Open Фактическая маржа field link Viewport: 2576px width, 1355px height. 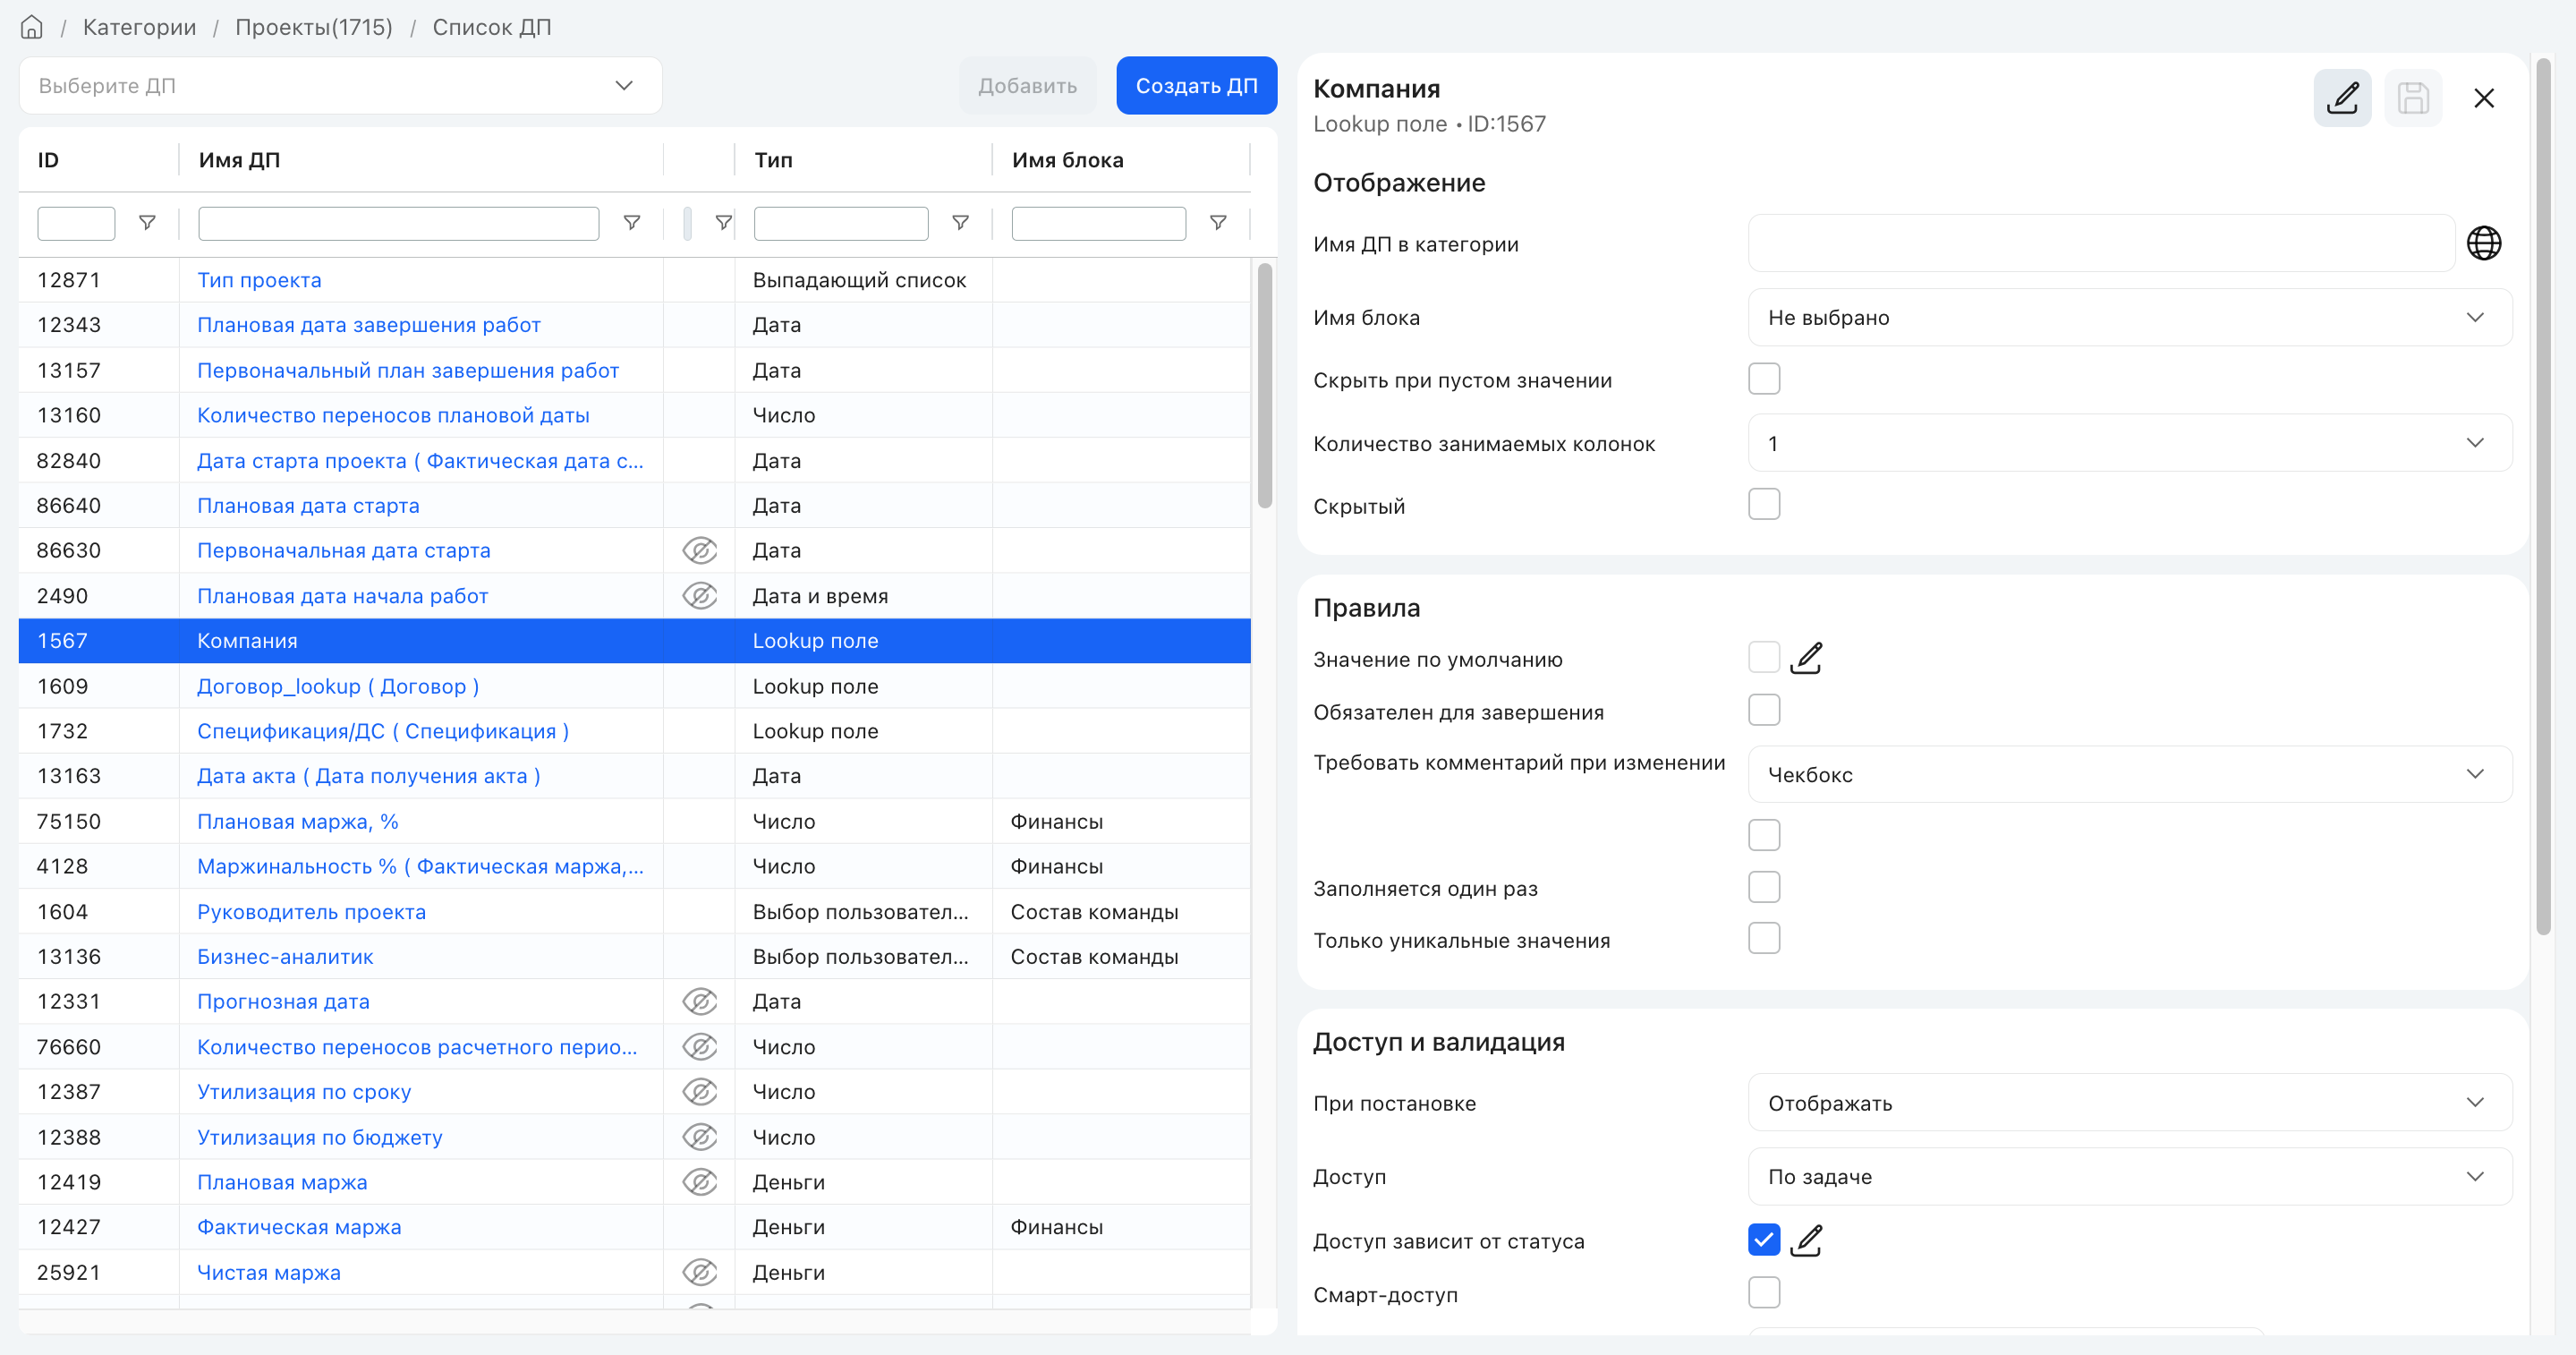click(299, 1227)
